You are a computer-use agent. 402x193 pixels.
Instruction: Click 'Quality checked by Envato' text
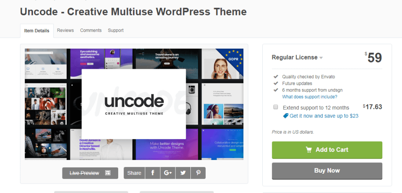pyautogui.click(x=309, y=77)
